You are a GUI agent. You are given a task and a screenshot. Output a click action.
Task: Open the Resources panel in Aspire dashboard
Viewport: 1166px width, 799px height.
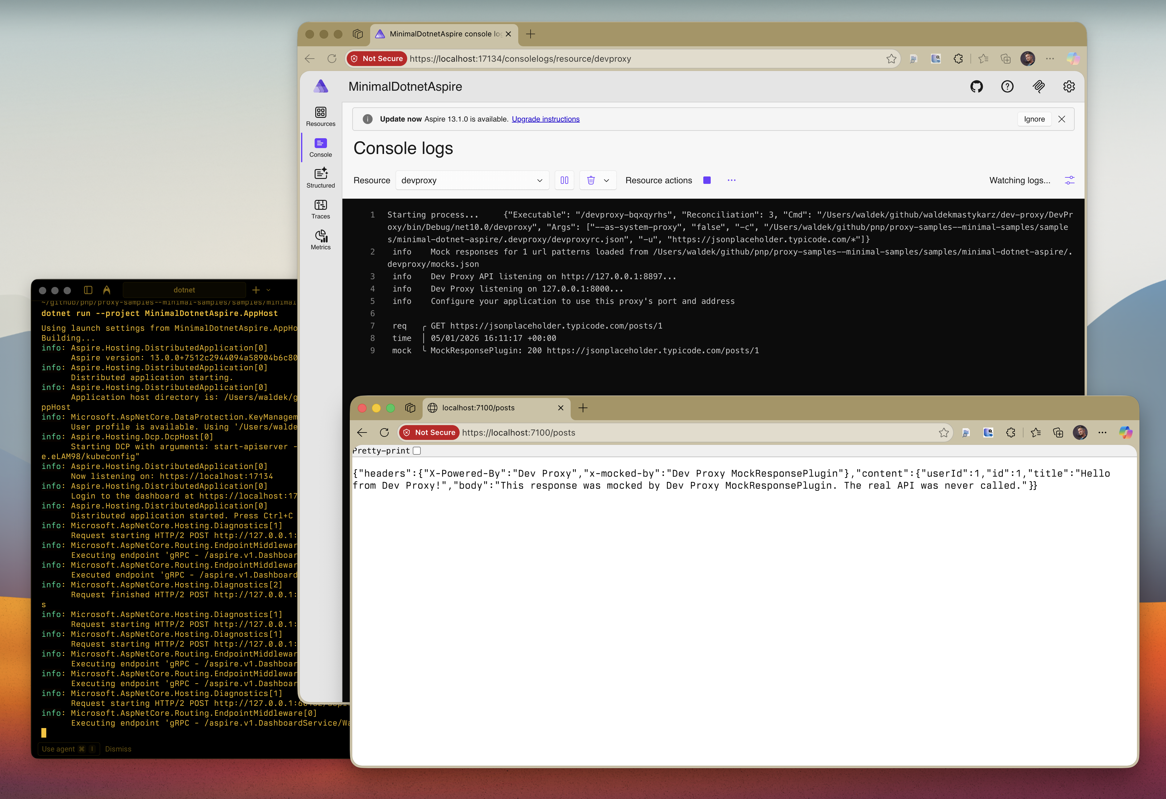(x=320, y=116)
